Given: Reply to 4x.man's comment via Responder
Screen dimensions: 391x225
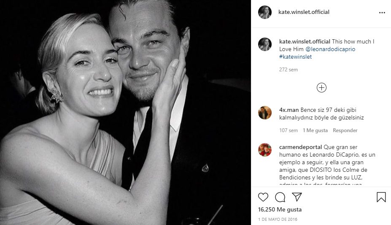Looking at the screenshot, I should (x=345, y=130).
